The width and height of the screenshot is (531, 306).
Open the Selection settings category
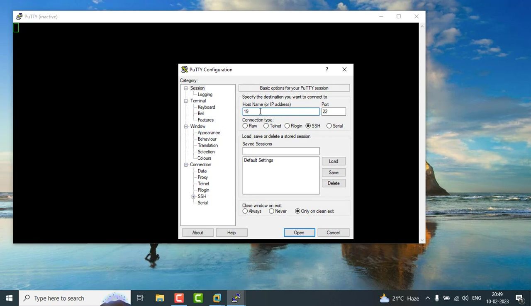[x=206, y=152]
